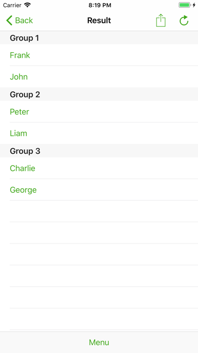This screenshot has height=353, width=198.
Task: Tap the Group 3 section header
Action: click(x=99, y=151)
